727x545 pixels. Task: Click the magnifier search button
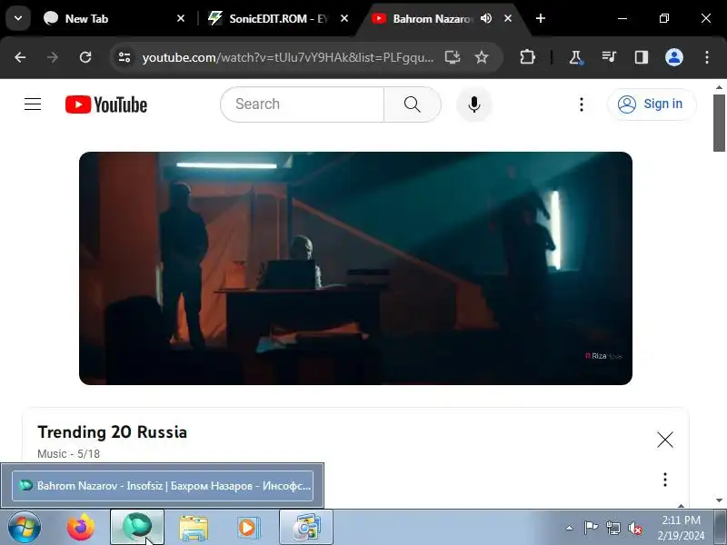pos(413,104)
